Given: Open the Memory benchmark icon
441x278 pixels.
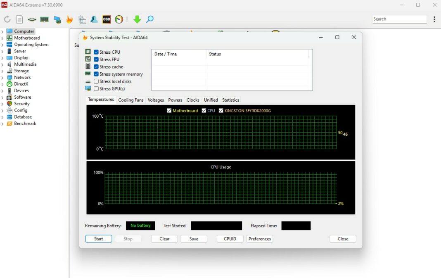Looking at the screenshot, I should click(45, 19).
